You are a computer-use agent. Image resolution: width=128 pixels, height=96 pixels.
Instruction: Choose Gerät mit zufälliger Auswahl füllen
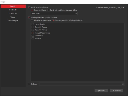(x=48, y=10)
